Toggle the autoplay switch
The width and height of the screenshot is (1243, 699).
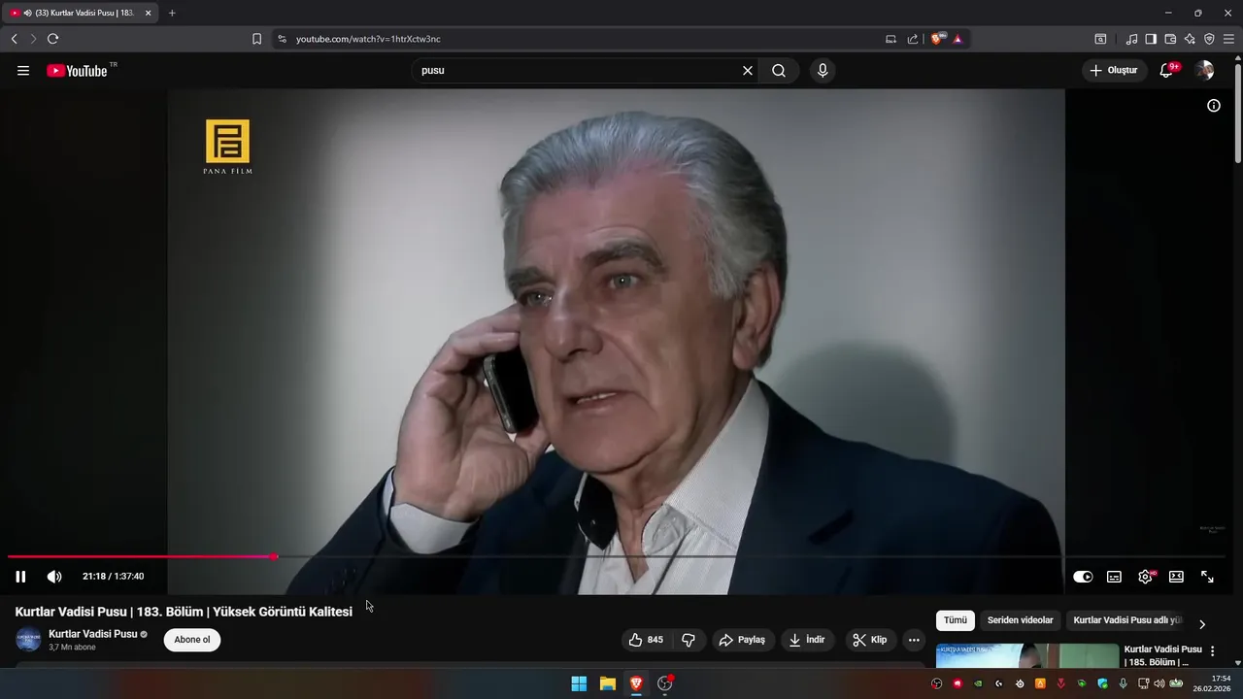pyautogui.click(x=1083, y=577)
